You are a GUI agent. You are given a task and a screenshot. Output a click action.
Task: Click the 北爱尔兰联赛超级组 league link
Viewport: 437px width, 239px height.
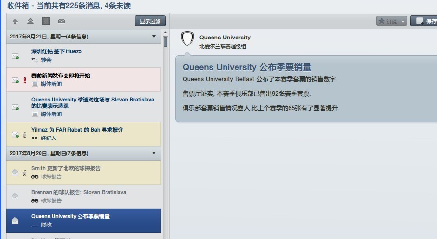[x=223, y=46]
